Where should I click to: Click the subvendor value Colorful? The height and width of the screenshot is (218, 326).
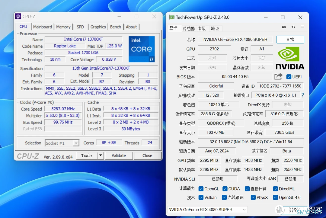[216, 86]
